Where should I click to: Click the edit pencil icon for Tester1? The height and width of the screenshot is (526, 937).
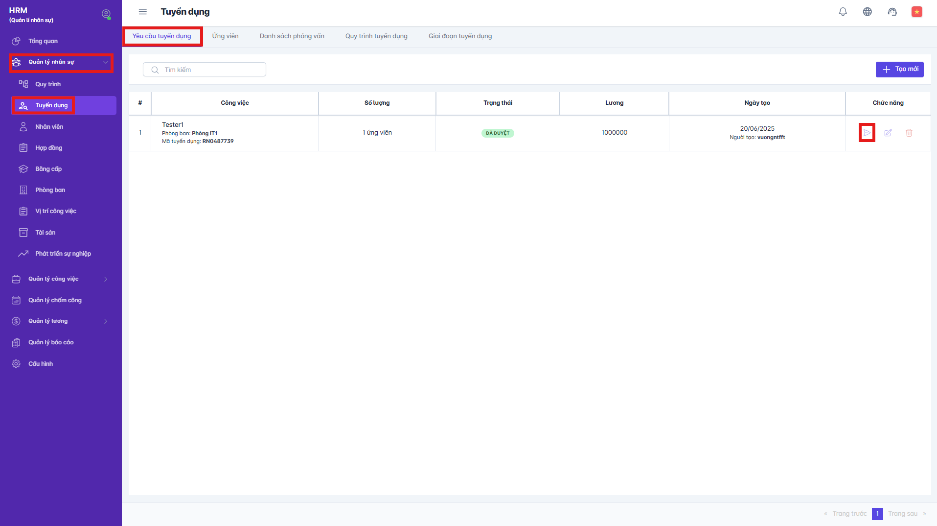coord(888,133)
